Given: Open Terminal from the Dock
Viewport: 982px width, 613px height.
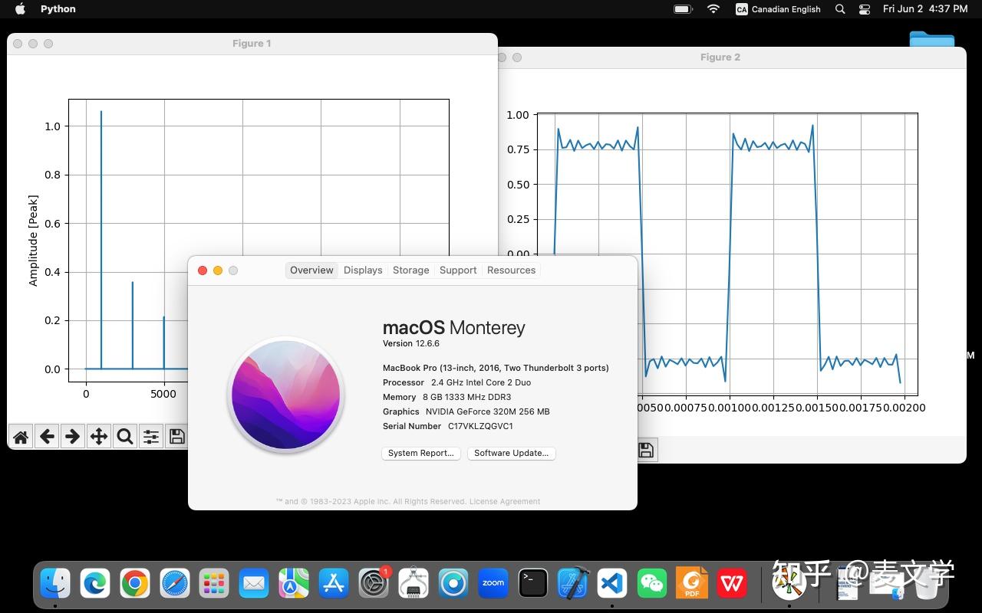Looking at the screenshot, I should (533, 584).
